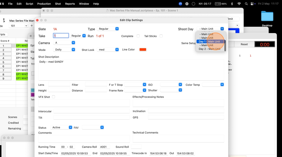Click the Reset timer button
Screen dimensions: 282x157
(x=244, y=44)
